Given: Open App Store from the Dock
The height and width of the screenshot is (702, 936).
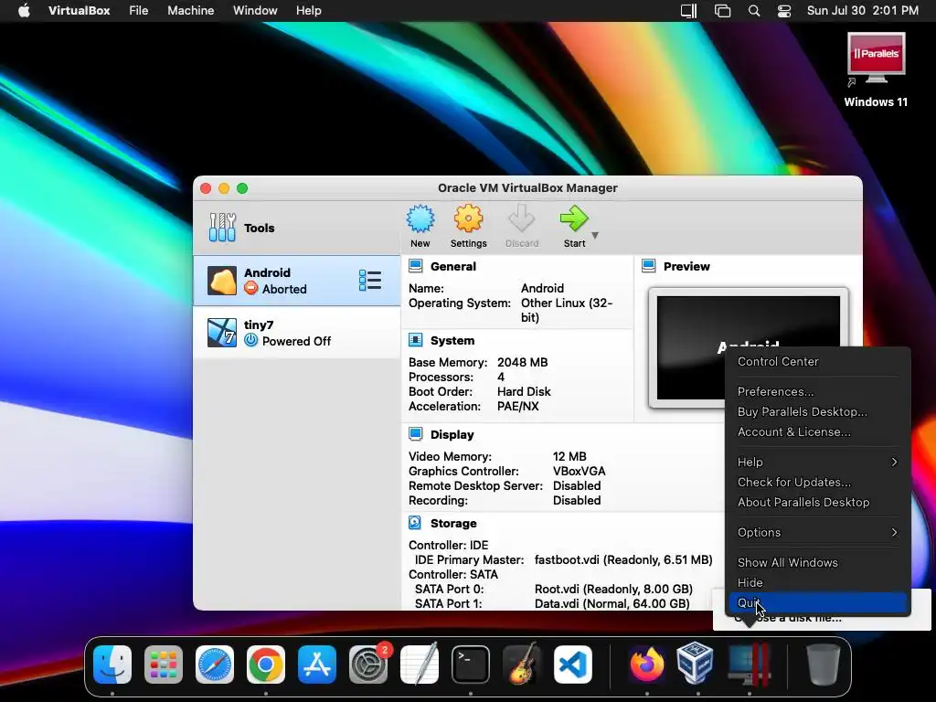Looking at the screenshot, I should tap(317, 664).
